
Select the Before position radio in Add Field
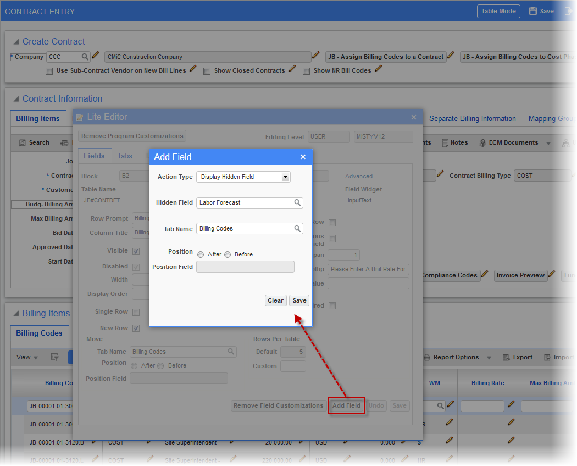click(x=228, y=255)
